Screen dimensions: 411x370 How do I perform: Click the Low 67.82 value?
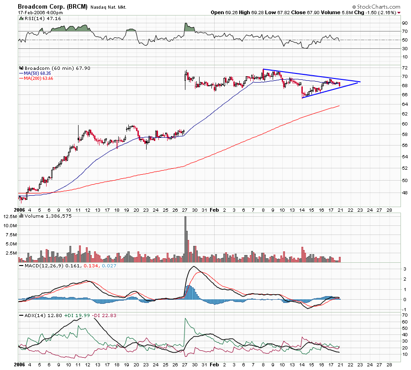(x=278, y=13)
